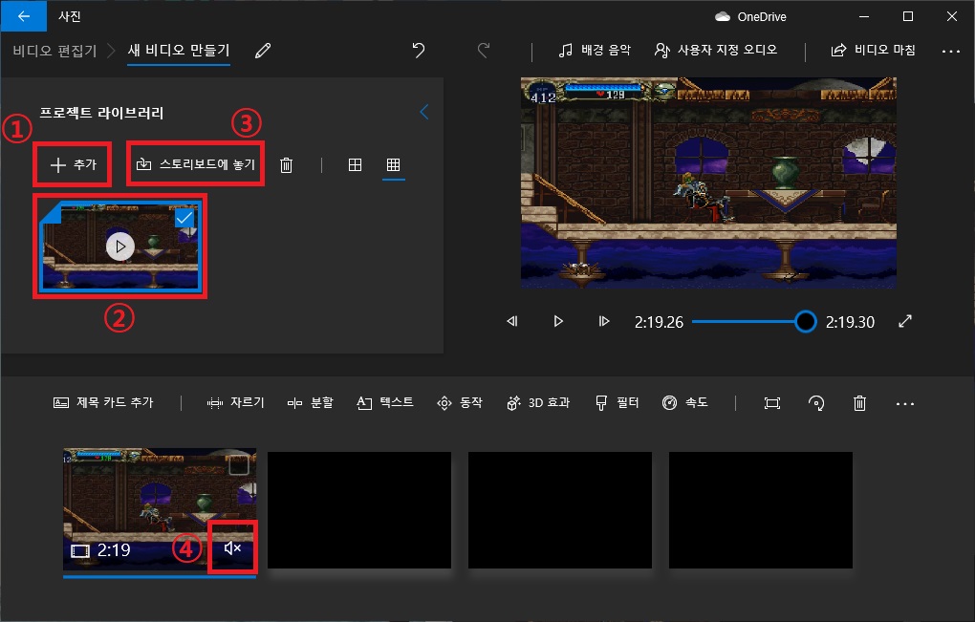Play the library clip thumbnail
This screenshot has height=622, width=975.
tap(120, 247)
